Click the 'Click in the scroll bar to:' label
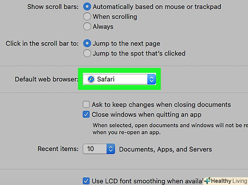248x185 pixels. [x=42, y=43]
